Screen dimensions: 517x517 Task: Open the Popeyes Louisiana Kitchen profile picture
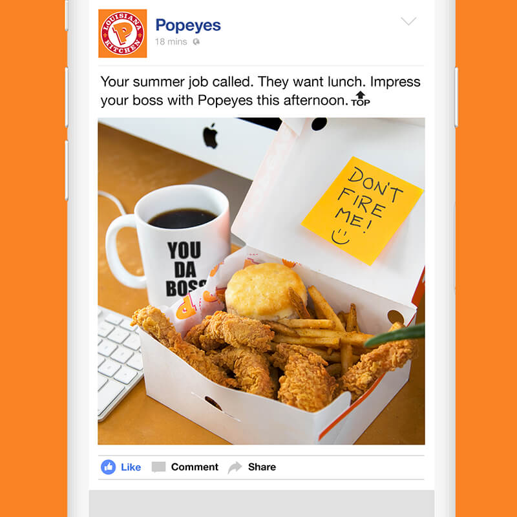[122, 34]
